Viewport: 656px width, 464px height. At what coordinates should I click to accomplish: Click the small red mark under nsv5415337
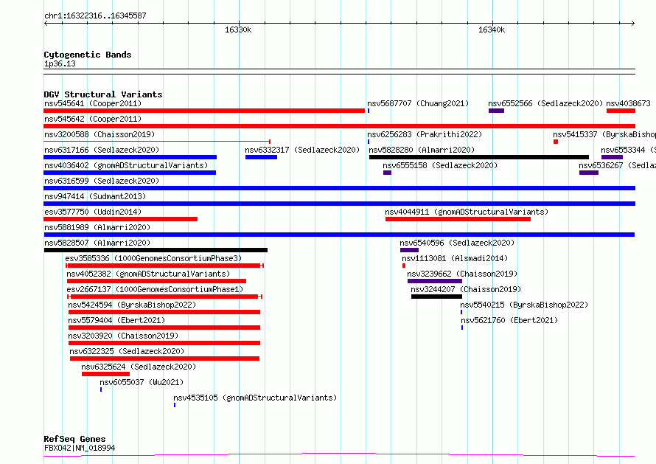click(x=556, y=142)
